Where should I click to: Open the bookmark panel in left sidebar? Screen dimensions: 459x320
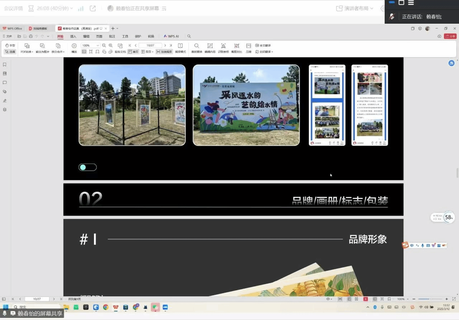(5, 65)
